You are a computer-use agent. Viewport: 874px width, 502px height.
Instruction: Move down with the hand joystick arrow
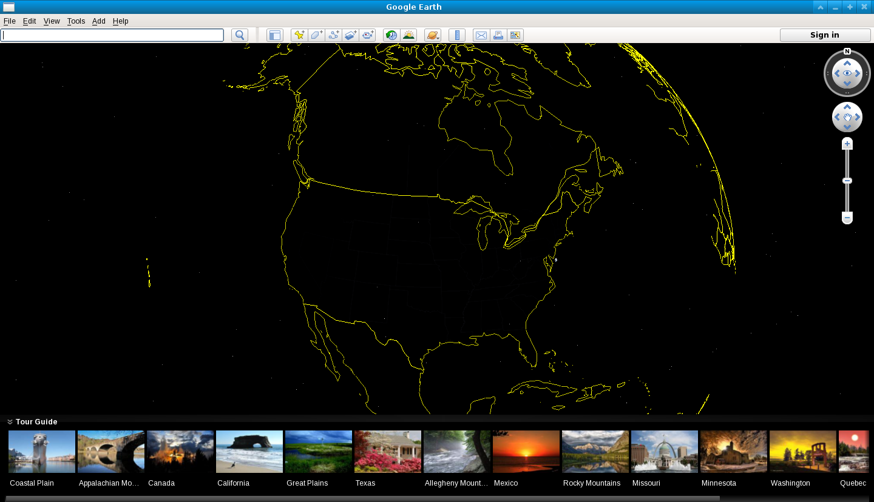click(847, 127)
